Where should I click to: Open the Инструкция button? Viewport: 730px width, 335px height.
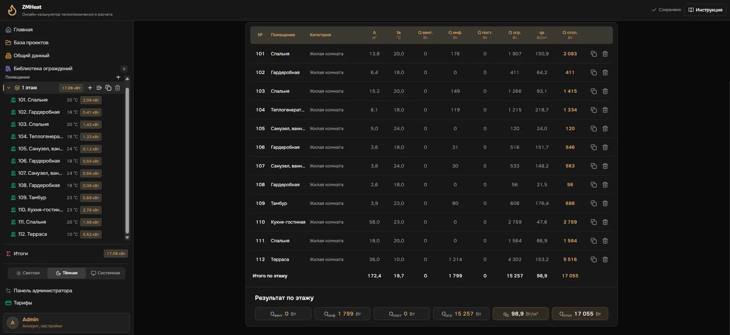click(705, 10)
